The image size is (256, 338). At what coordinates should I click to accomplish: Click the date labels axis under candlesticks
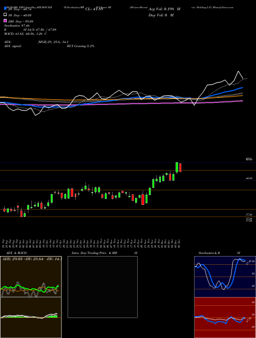tap(92, 243)
